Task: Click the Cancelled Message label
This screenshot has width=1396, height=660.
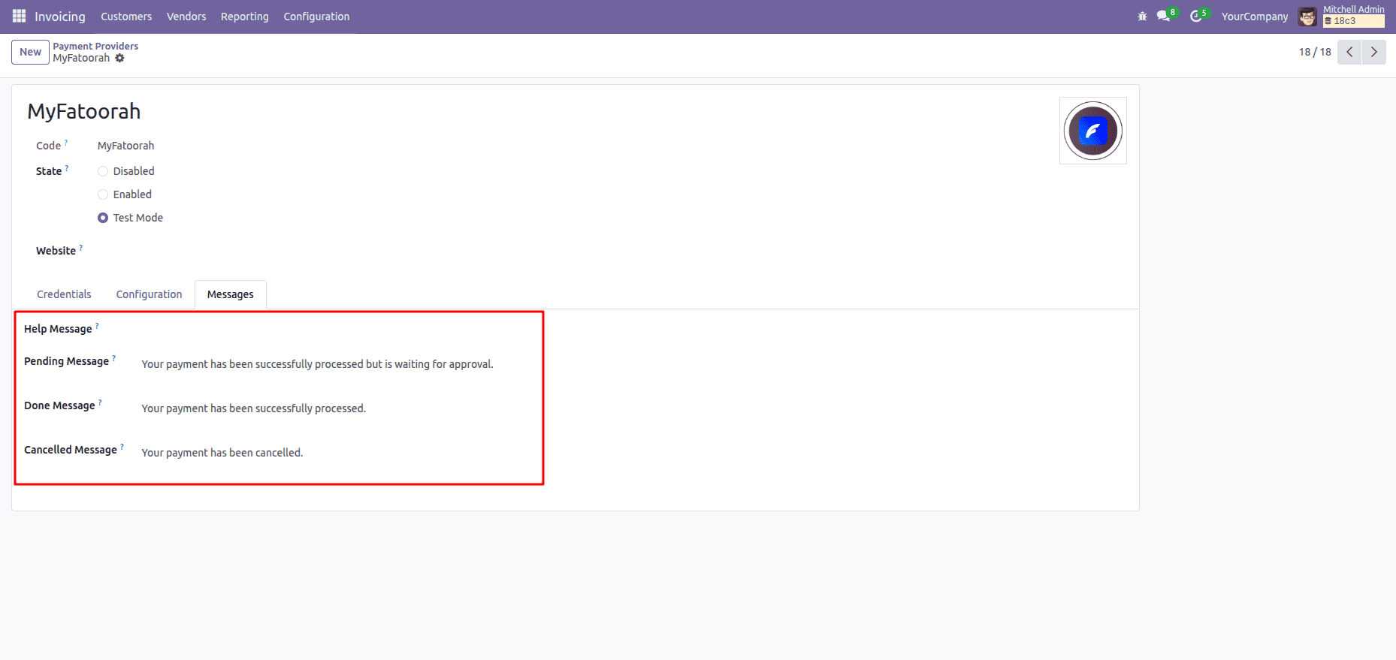Action: click(x=71, y=450)
